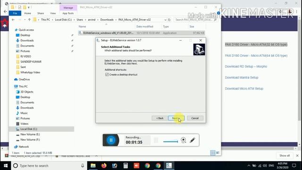Pause the screen recording

[x=111, y=140]
